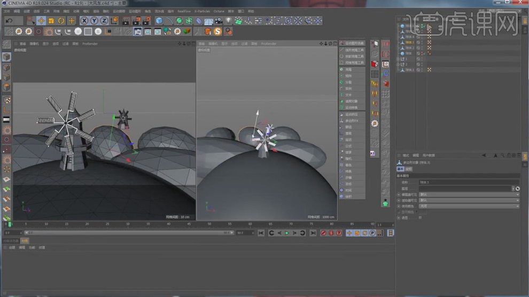This screenshot has width=529, height=297.
Task: Add a Cube primitive object icon
Action: click(x=159, y=21)
